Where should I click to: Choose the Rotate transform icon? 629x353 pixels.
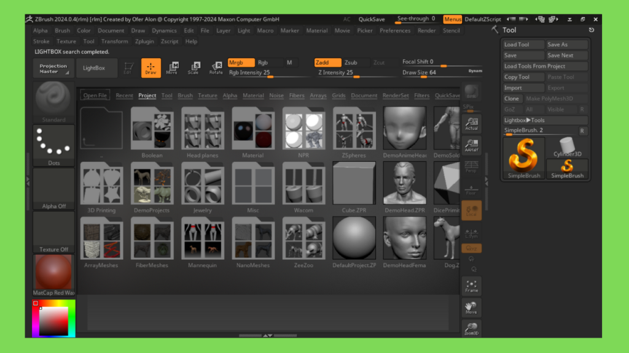click(216, 67)
